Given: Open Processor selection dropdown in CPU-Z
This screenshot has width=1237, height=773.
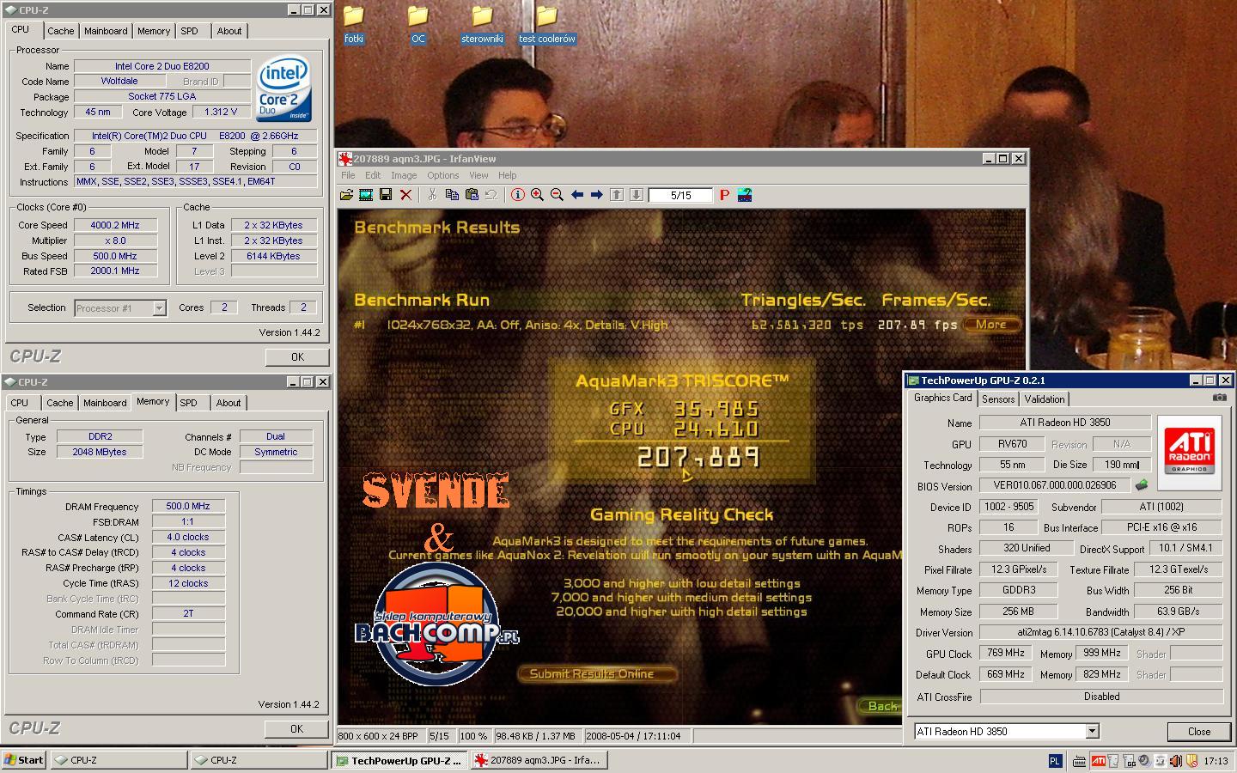Looking at the screenshot, I should click(159, 307).
